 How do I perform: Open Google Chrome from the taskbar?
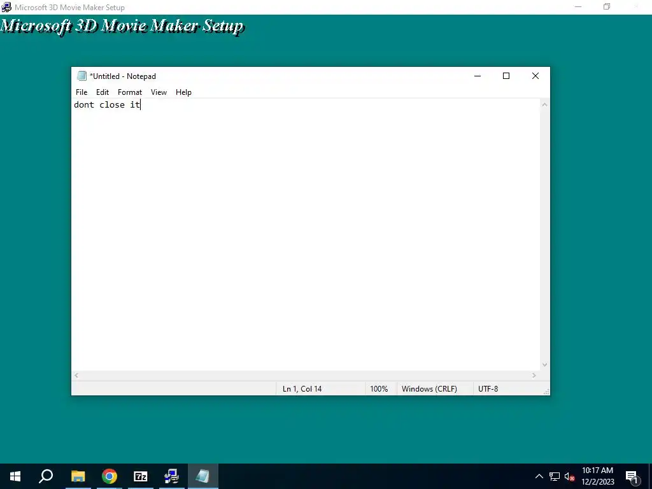110,476
